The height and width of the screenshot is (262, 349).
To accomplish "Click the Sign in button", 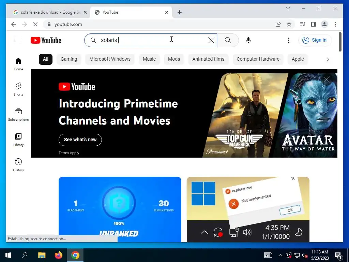I will pyautogui.click(x=315, y=40).
